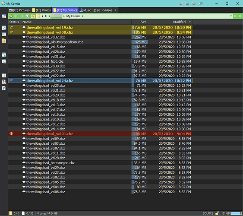Click the second left sidebar icon with gear
Viewport: 243px width, 216px height.
click(4, 28)
